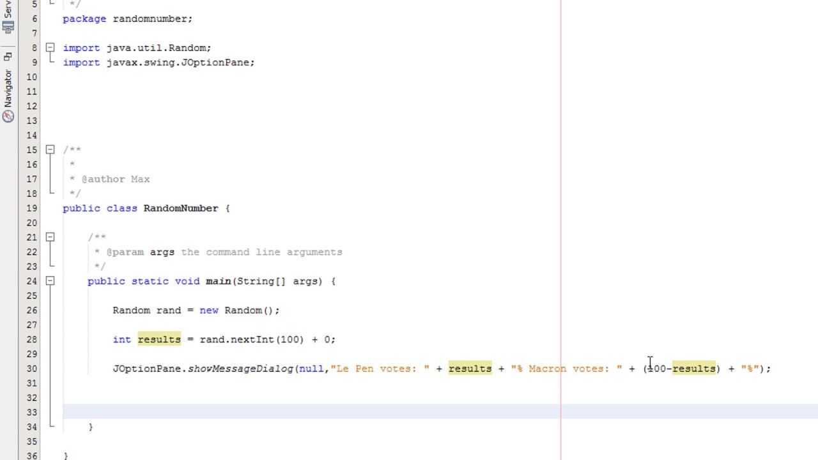This screenshot has height=460, width=818.
Task: Click the restore window group icon above Navigator
Action: (x=8, y=56)
